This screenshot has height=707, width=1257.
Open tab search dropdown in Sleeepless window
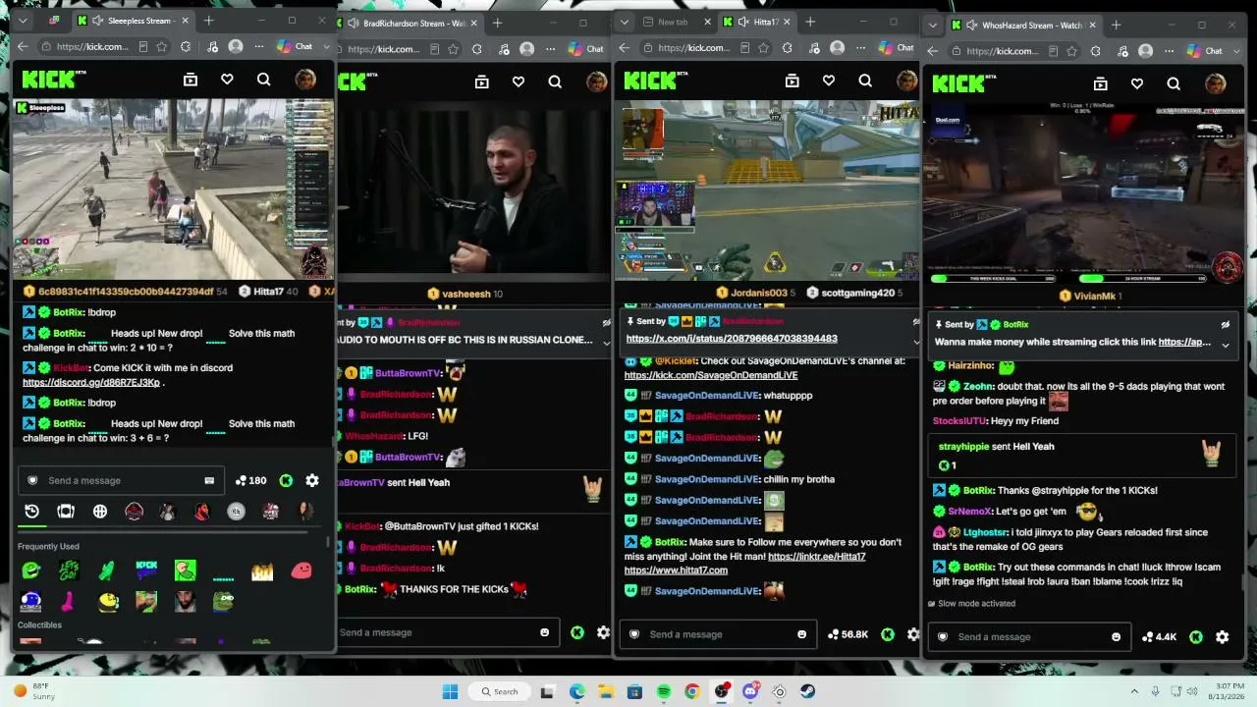(23, 20)
